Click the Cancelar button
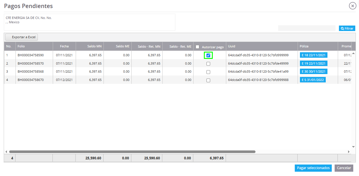 coord(344,168)
